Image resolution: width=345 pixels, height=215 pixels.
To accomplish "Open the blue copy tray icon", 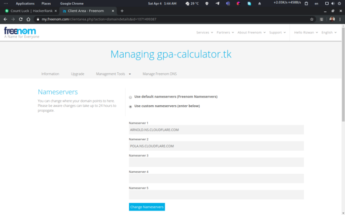I will coord(249,3).
